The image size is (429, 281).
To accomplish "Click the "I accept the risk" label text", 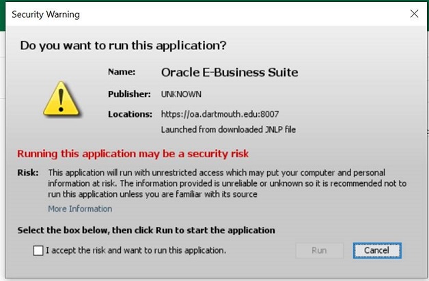I will click(x=135, y=250).
